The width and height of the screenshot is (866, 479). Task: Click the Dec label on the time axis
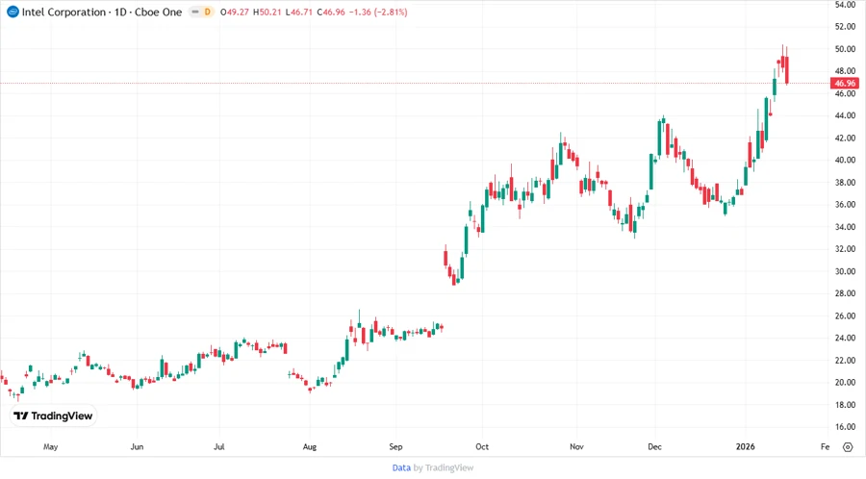coord(655,447)
